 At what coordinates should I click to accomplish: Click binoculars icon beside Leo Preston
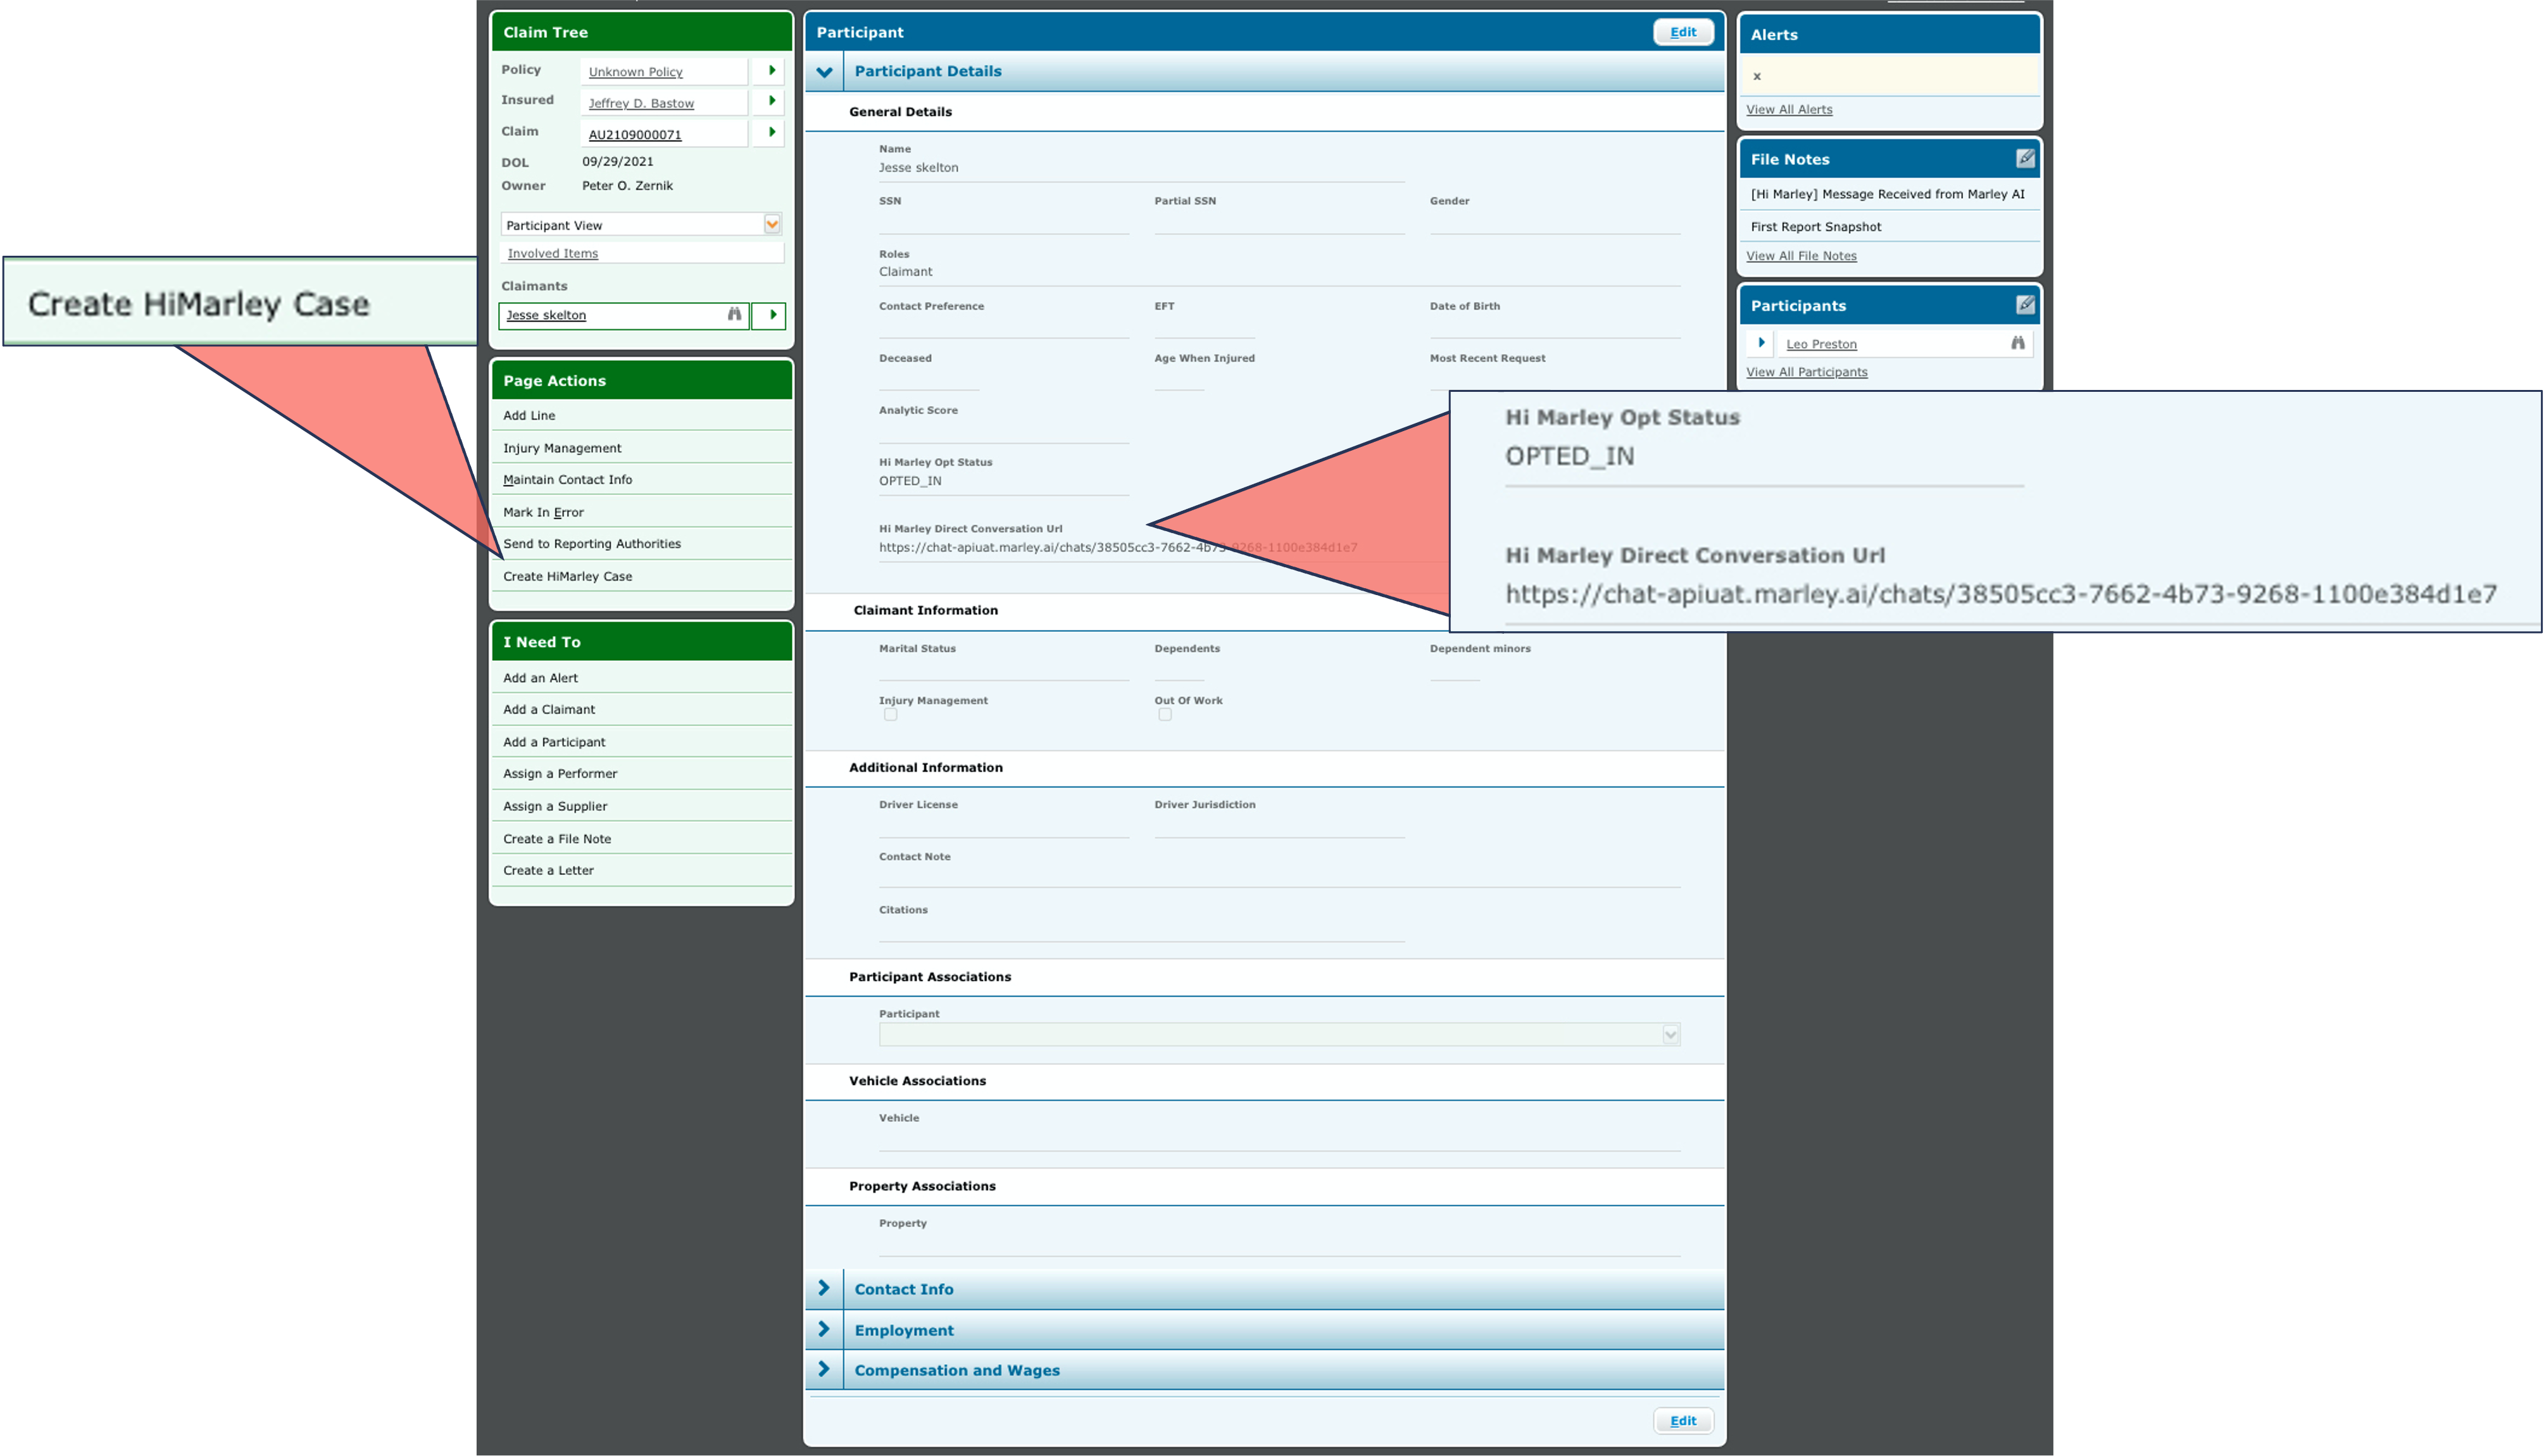(2017, 343)
